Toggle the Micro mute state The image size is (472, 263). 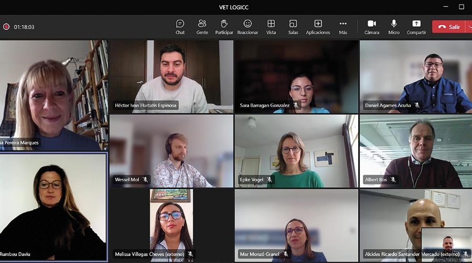[x=394, y=27]
